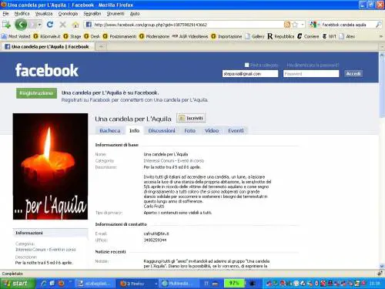385x289 pixels.
Task: Open the Gallery bookmark
Action: click(x=255, y=36)
